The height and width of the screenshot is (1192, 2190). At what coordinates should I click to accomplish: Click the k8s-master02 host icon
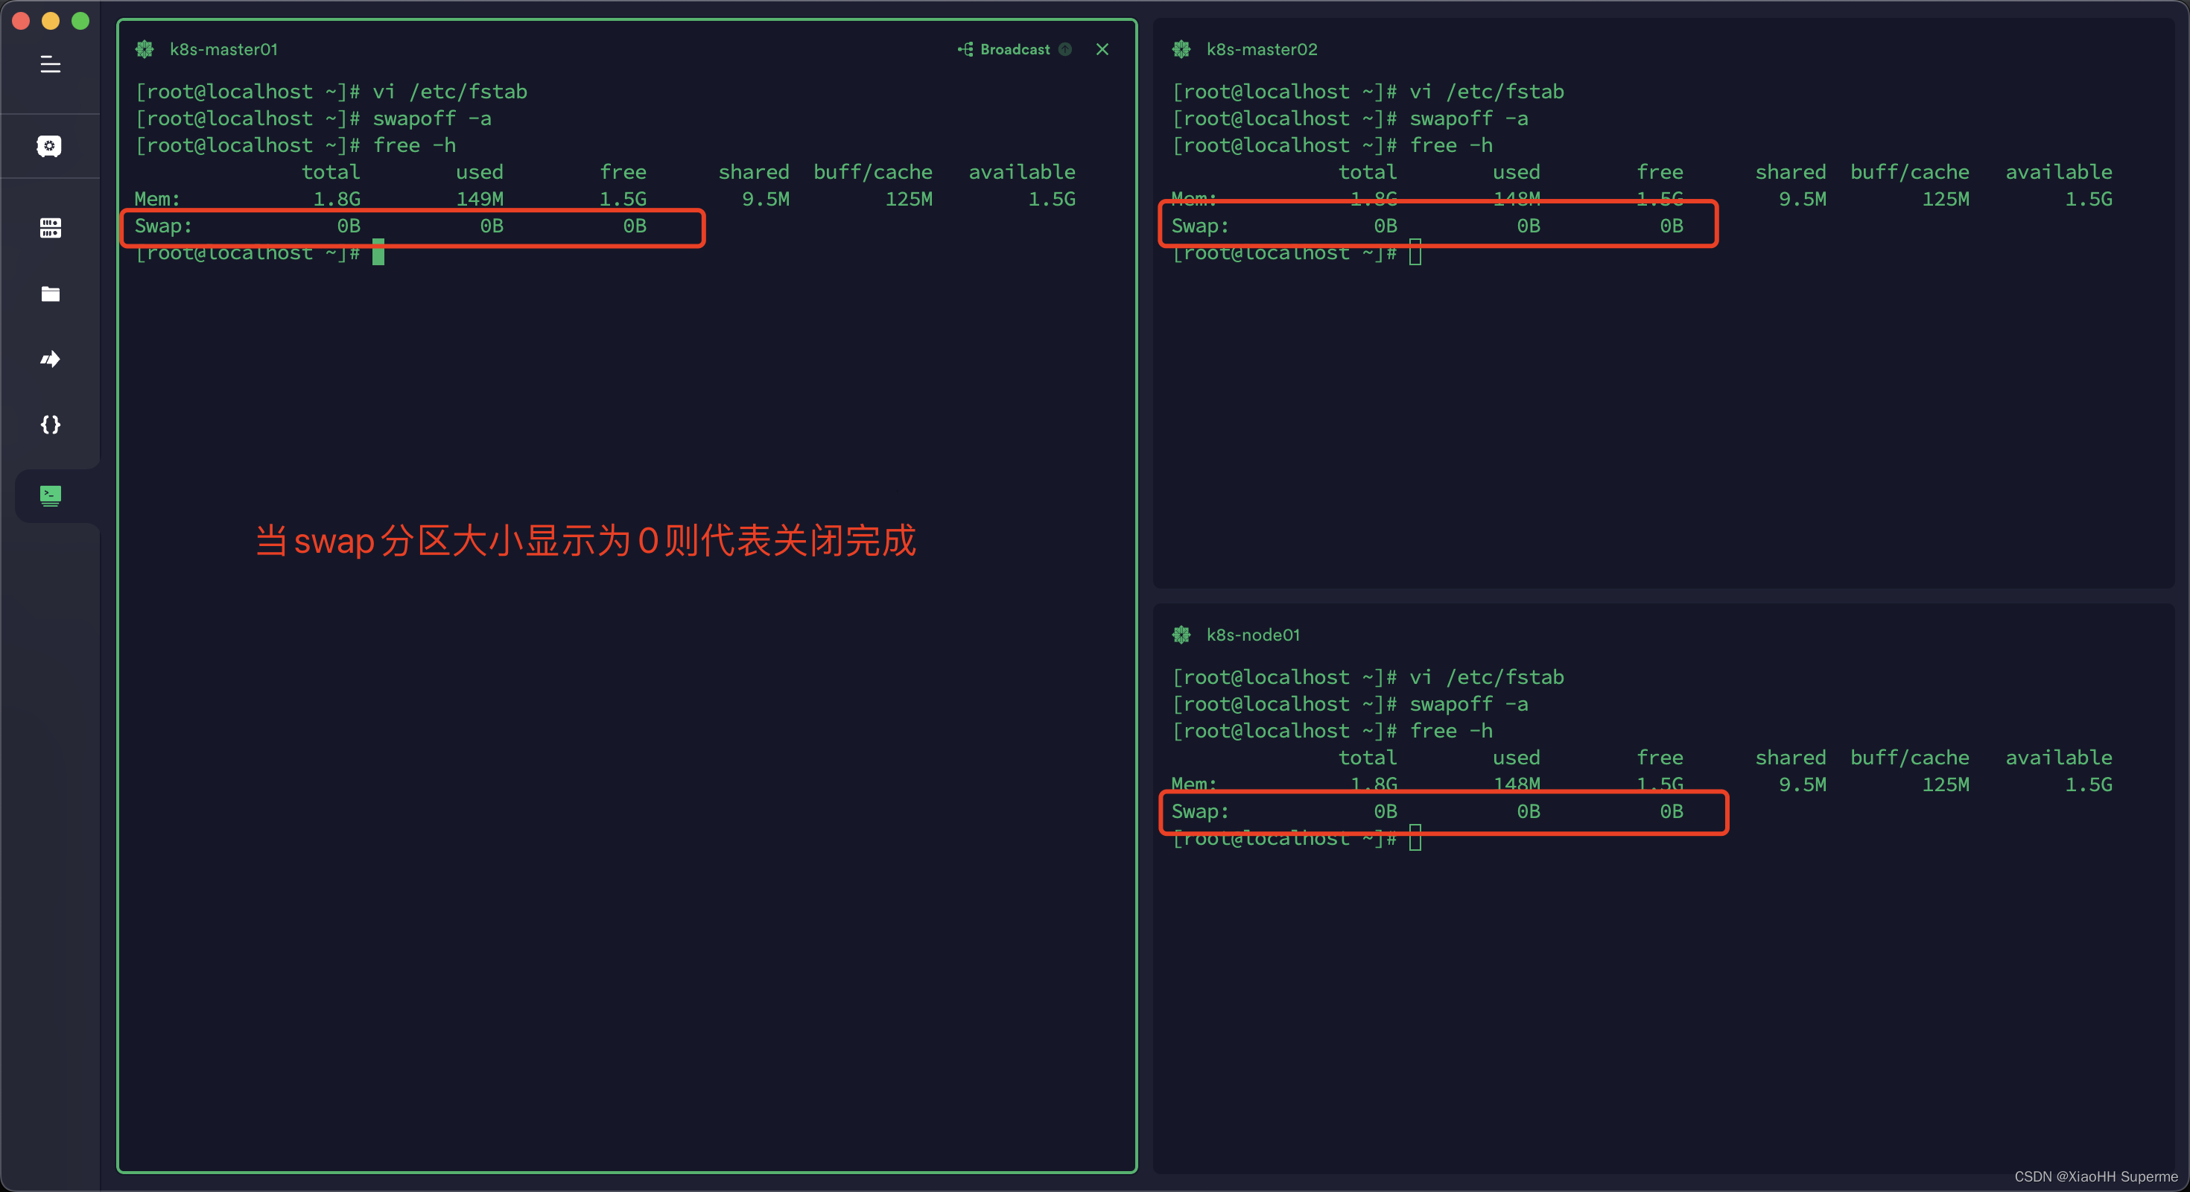1181,49
